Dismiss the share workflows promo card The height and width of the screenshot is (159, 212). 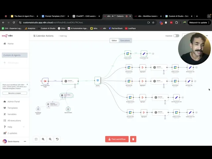27,84
